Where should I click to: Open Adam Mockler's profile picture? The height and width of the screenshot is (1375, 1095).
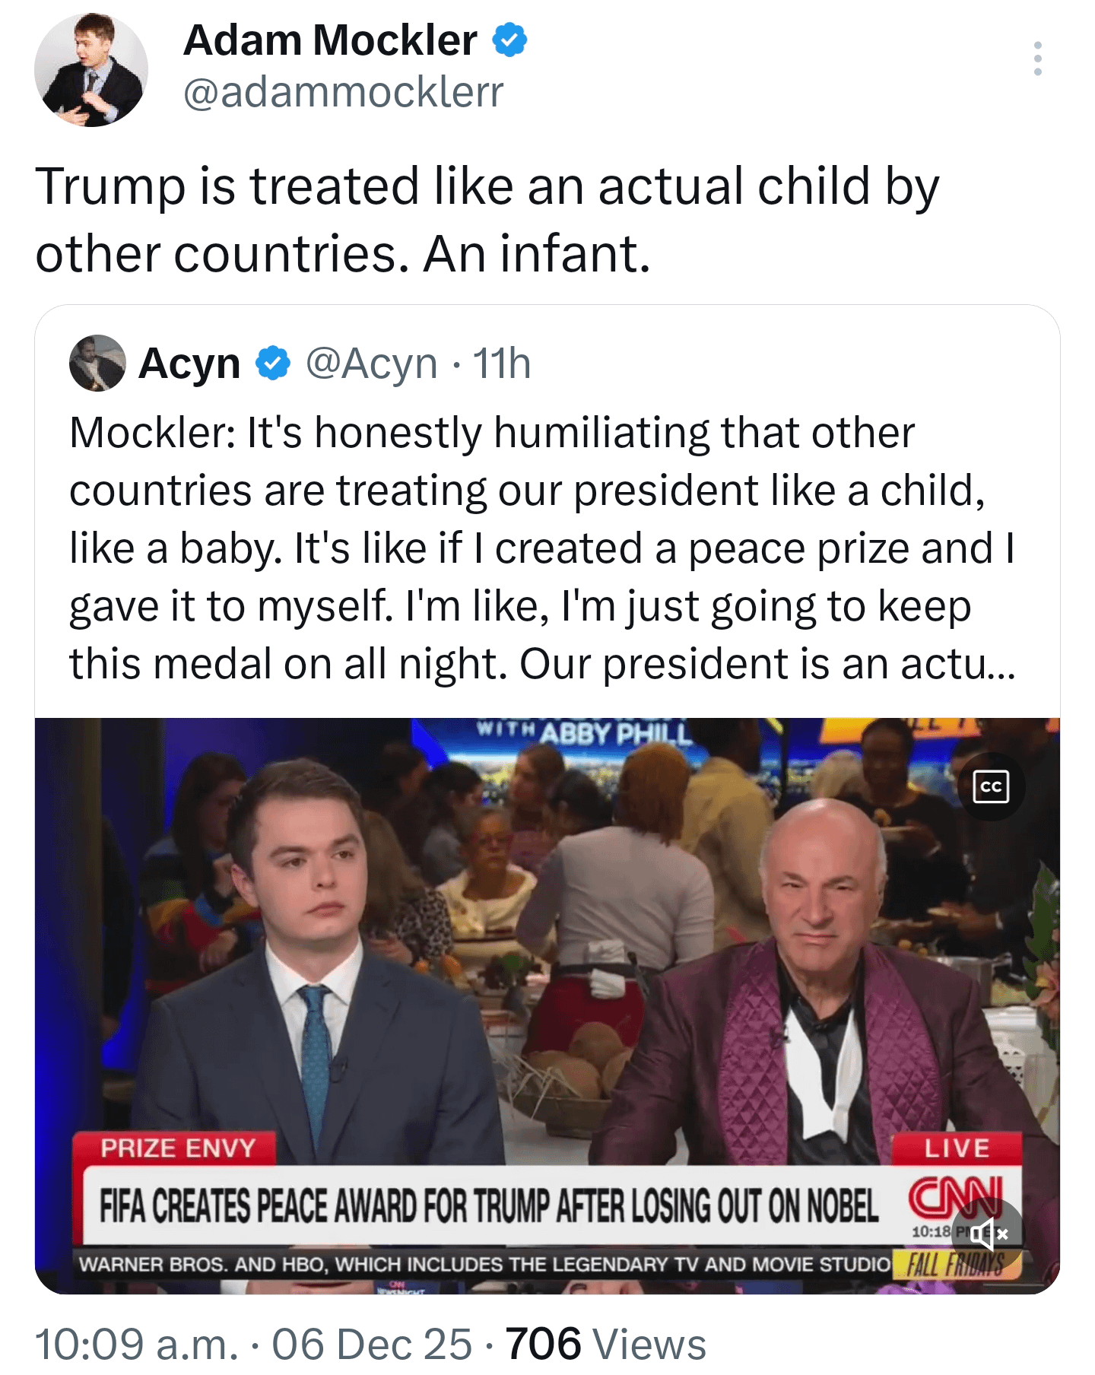coord(91,70)
